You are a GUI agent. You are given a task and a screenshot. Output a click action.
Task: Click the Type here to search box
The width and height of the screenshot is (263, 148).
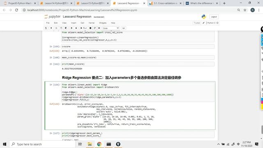coord(42,144)
